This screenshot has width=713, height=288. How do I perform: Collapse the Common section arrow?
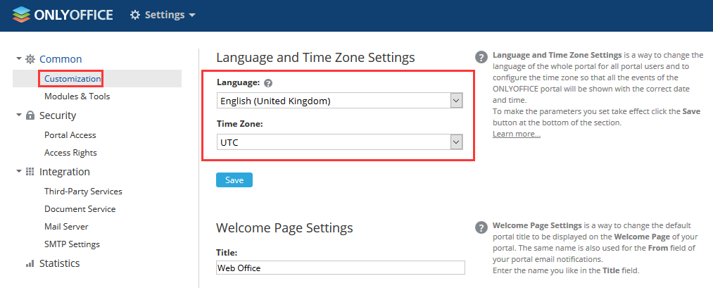click(x=18, y=58)
